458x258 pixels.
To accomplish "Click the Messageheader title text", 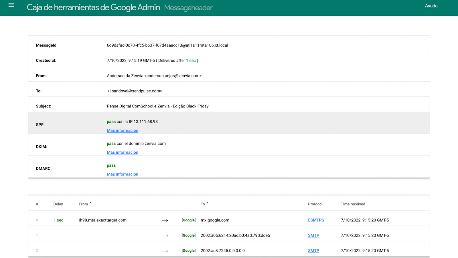I will (x=188, y=8).
